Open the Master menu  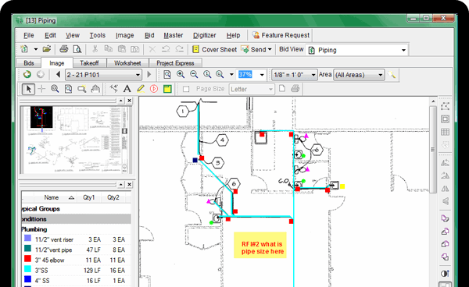[x=174, y=35]
